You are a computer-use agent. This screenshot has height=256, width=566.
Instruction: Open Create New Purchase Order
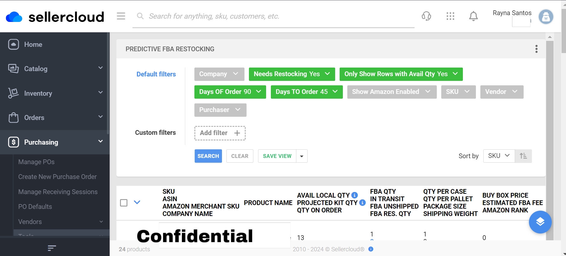click(x=57, y=177)
